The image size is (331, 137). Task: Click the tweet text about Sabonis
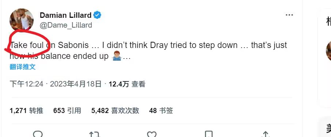pos(148,51)
